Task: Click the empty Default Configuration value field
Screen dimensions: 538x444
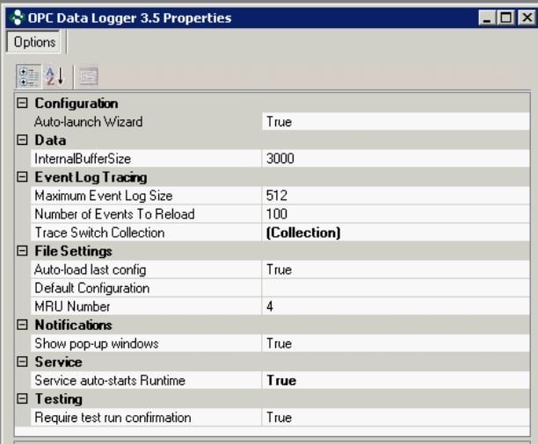Action: point(396,288)
